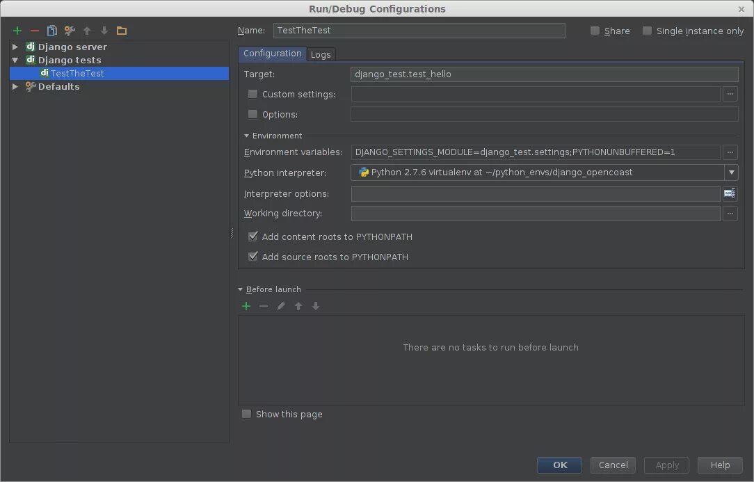Browse custom settings file ellipsis button

click(x=730, y=95)
